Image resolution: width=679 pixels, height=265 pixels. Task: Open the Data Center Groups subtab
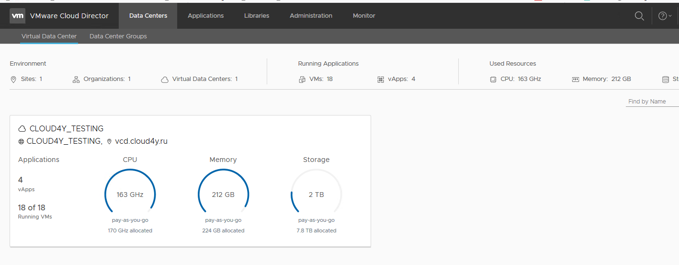118,36
